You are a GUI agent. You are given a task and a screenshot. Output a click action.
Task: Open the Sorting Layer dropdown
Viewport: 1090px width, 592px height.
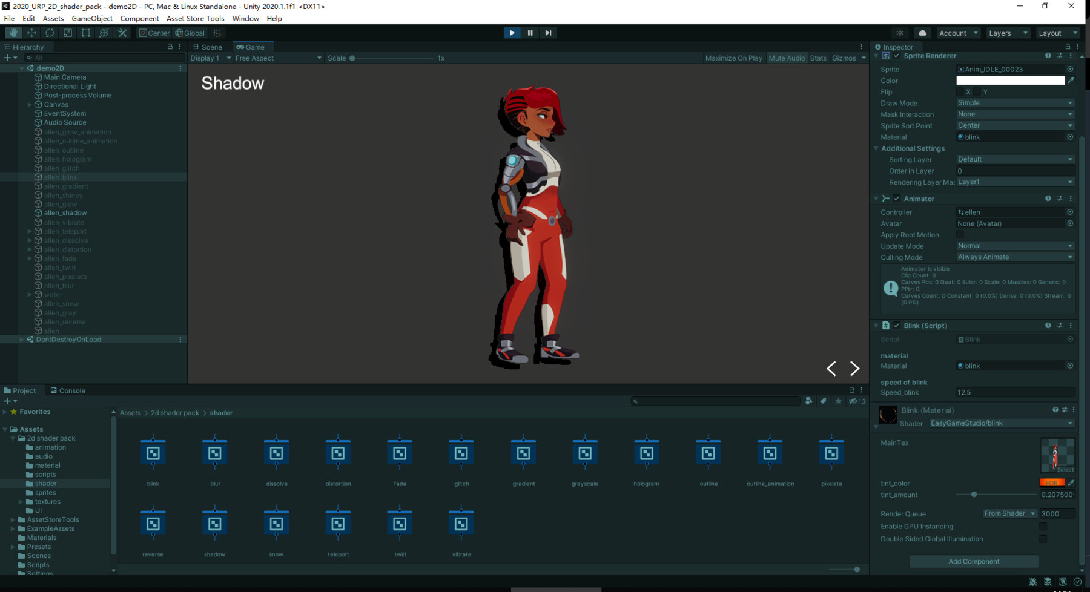pos(1015,159)
